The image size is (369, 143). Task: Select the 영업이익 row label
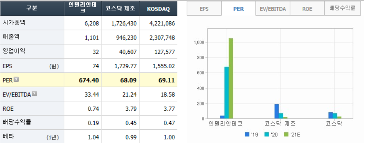(x=14, y=51)
